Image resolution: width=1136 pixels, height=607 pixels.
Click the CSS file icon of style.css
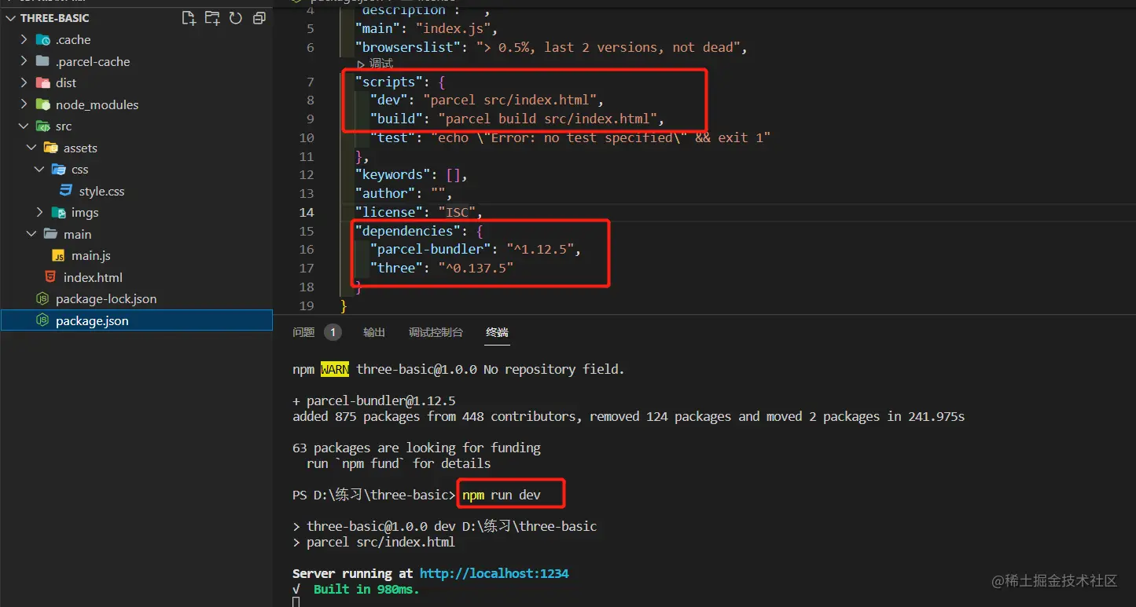(x=66, y=191)
